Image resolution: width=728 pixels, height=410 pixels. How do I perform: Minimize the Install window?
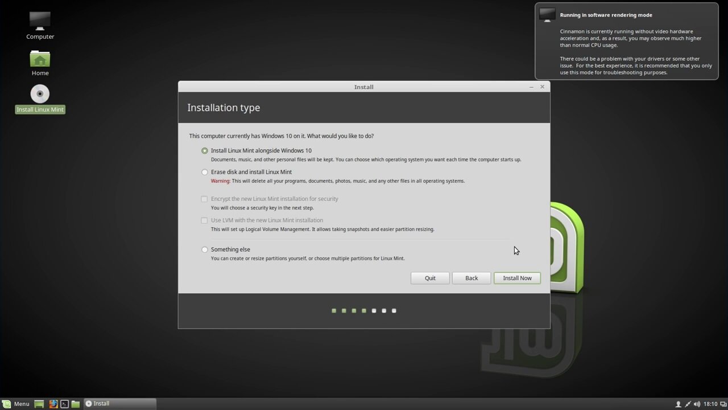[x=531, y=87]
